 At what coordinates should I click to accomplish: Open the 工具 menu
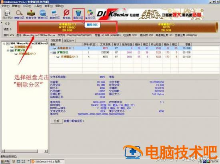pos(38,6)
